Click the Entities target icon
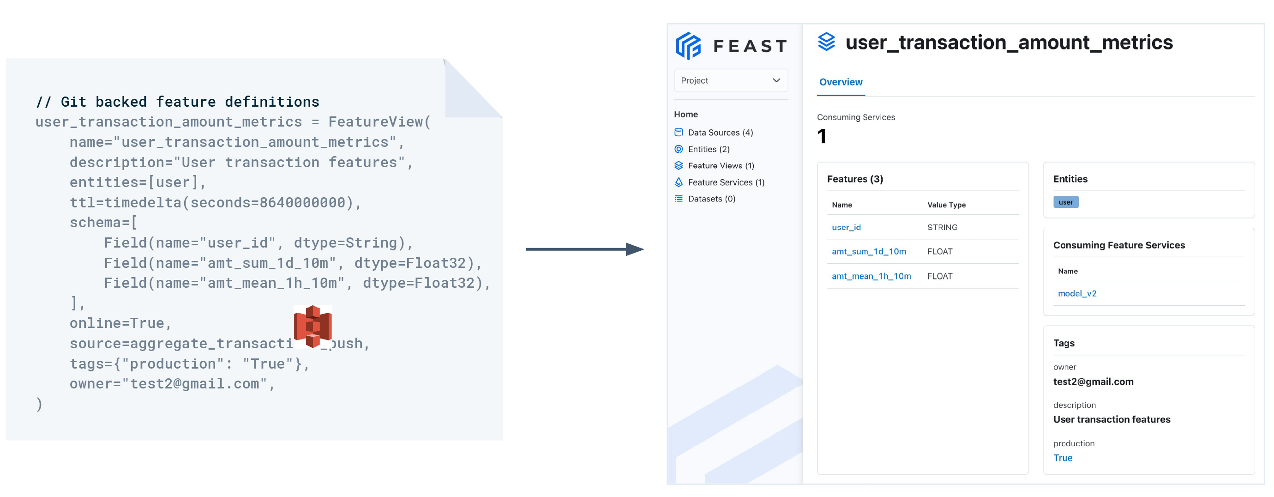This screenshot has width=1274, height=497. point(679,149)
